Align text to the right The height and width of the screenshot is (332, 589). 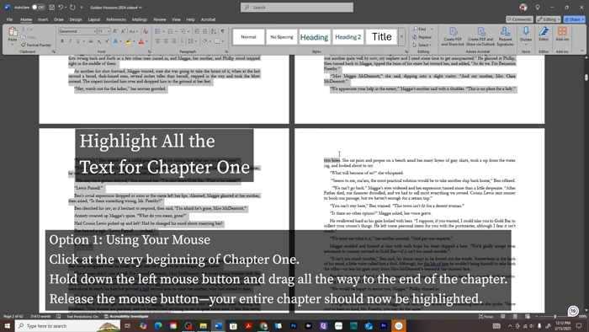[x=173, y=41]
